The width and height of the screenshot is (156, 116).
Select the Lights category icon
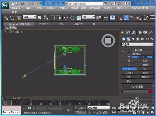click(x=133, y=39)
